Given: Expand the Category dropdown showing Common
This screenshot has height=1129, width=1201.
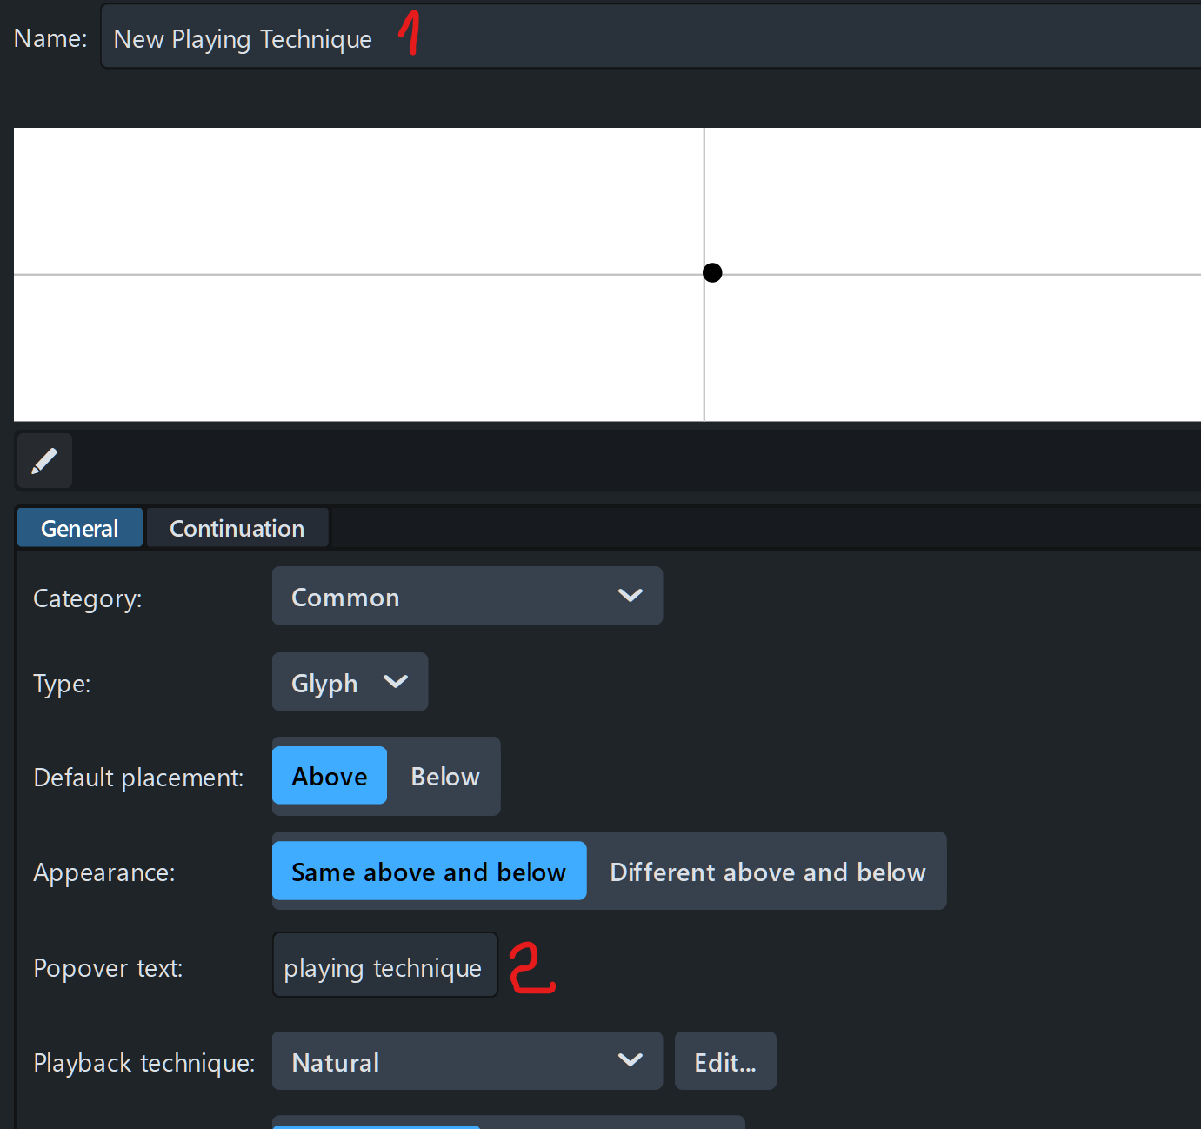Looking at the screenshot, I should (x=467, y=596).
